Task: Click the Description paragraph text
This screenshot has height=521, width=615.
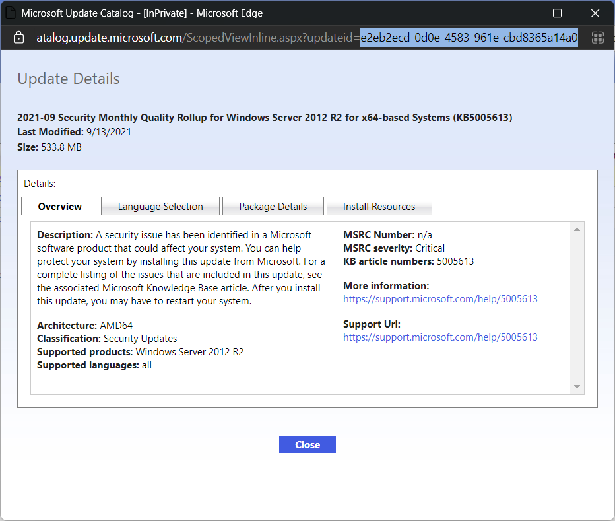Action: pyautogui.click(x=181, y=268)
